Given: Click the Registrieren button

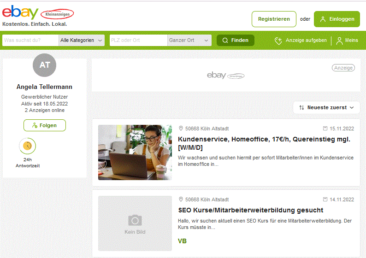Looking at the screenshot, I should [x=274, y=19].
